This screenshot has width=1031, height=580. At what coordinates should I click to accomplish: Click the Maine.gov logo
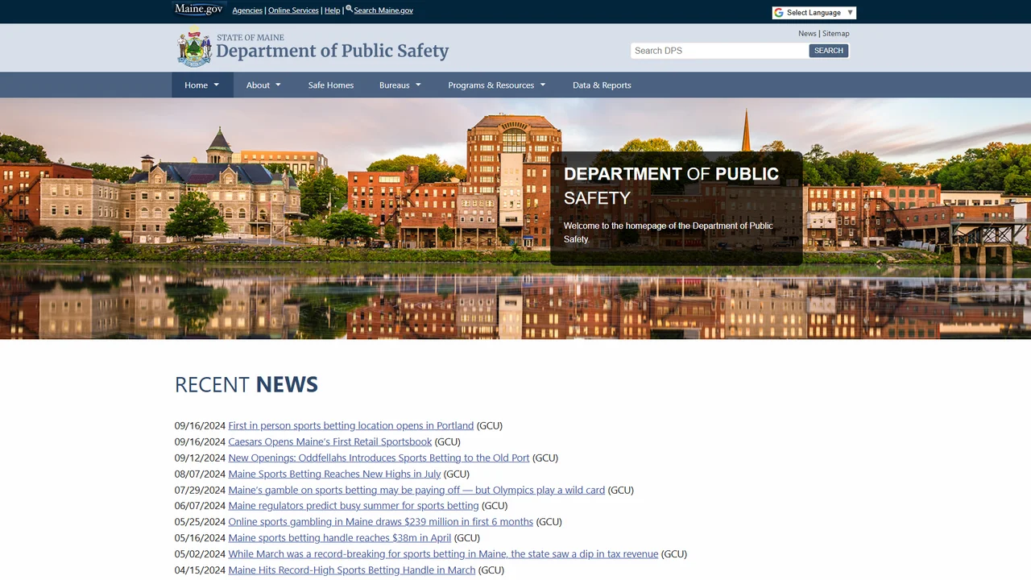coord(200,9)
